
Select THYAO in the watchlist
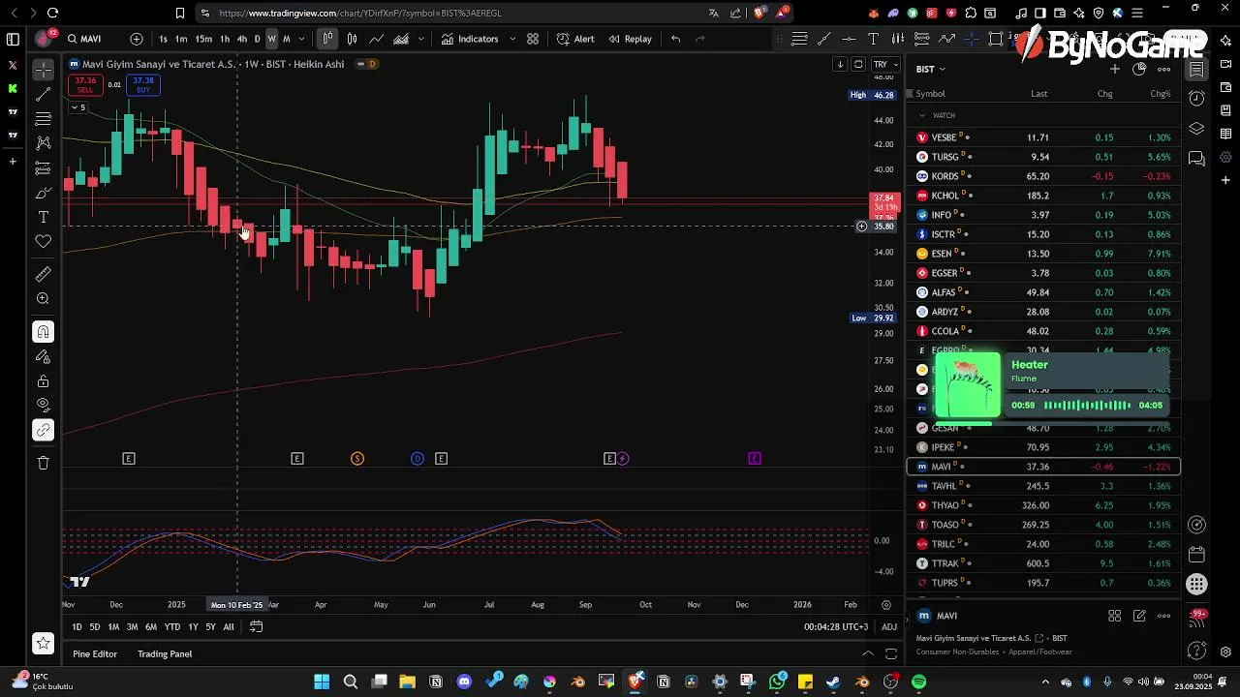[1043, 505]
